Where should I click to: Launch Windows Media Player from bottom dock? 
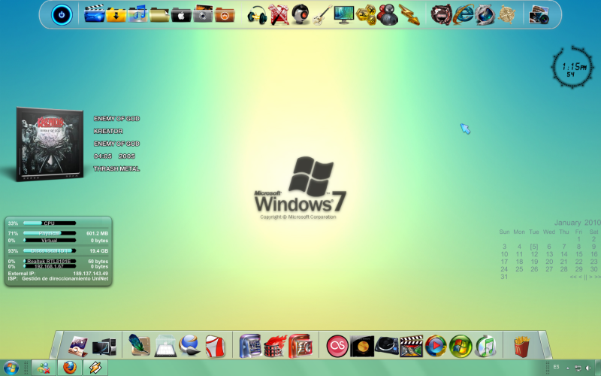click(436, 346)
